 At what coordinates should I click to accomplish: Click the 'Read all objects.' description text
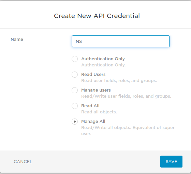99,112
